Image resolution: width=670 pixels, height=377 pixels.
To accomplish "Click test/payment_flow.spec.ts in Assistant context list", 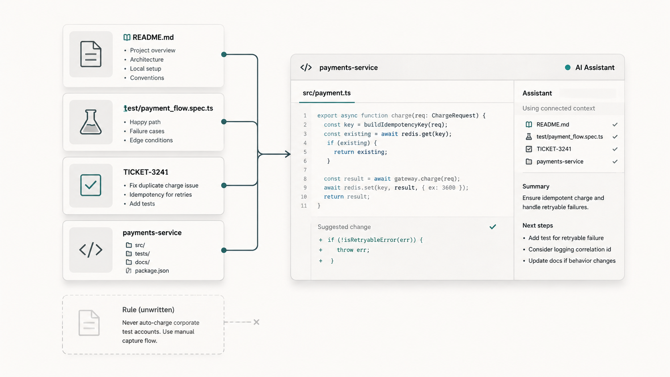I will click(569, 137).
